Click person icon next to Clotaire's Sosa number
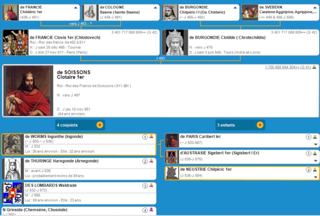The width and height of the screenshot is (320, 216). (x=314, y=67)
